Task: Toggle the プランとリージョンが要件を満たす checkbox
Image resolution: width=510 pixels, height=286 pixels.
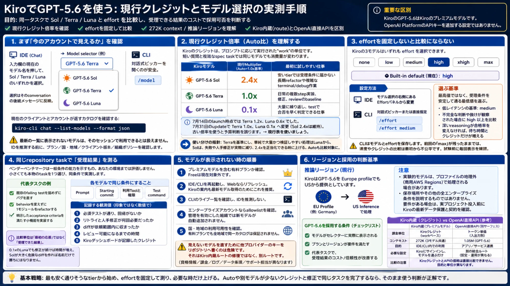Action: 307,244
